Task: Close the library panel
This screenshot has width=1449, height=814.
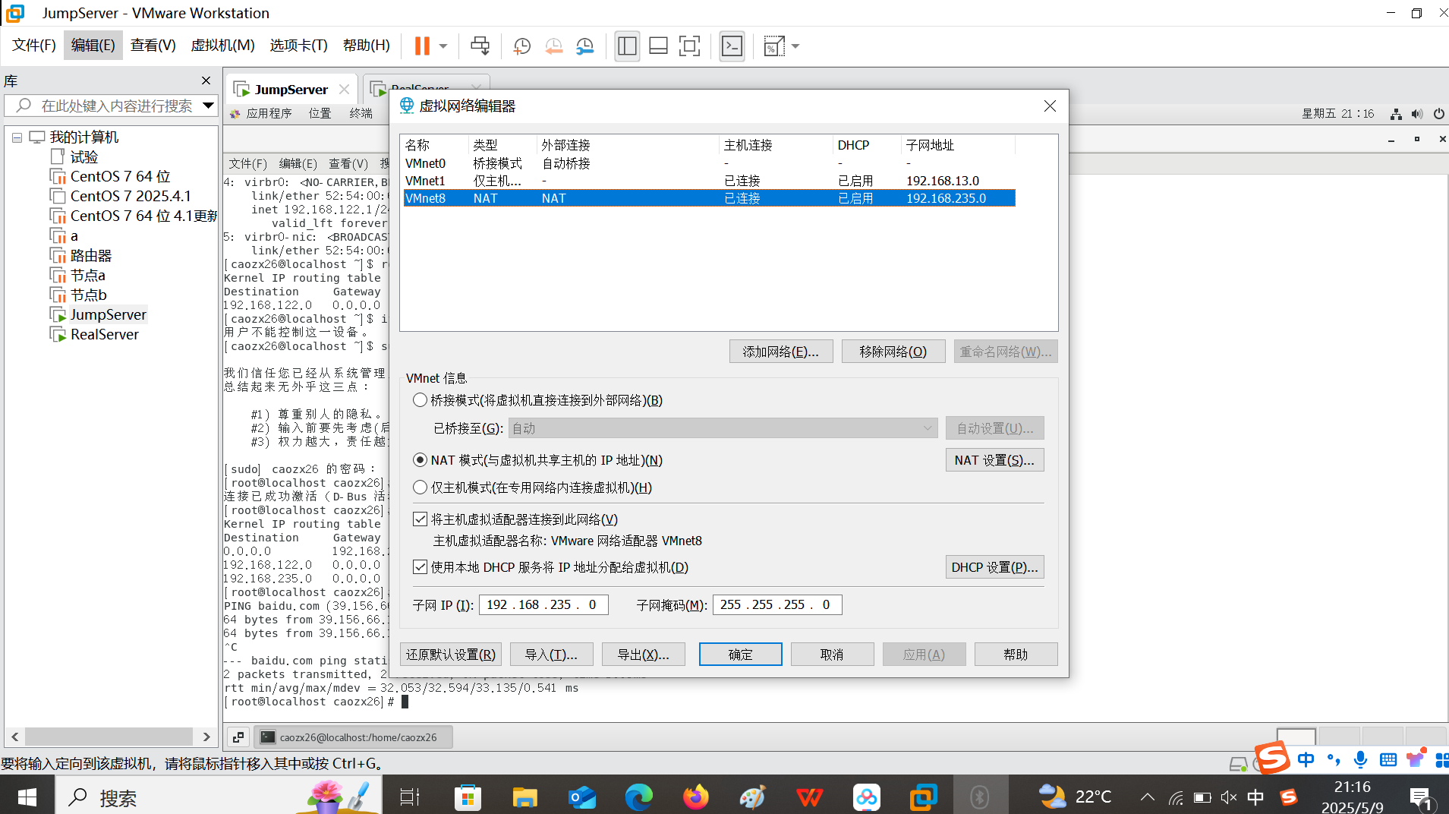Action: pos(206,80)
